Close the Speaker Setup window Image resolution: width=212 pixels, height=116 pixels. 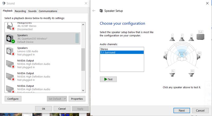pyautogui.click(x=207, y=3)
